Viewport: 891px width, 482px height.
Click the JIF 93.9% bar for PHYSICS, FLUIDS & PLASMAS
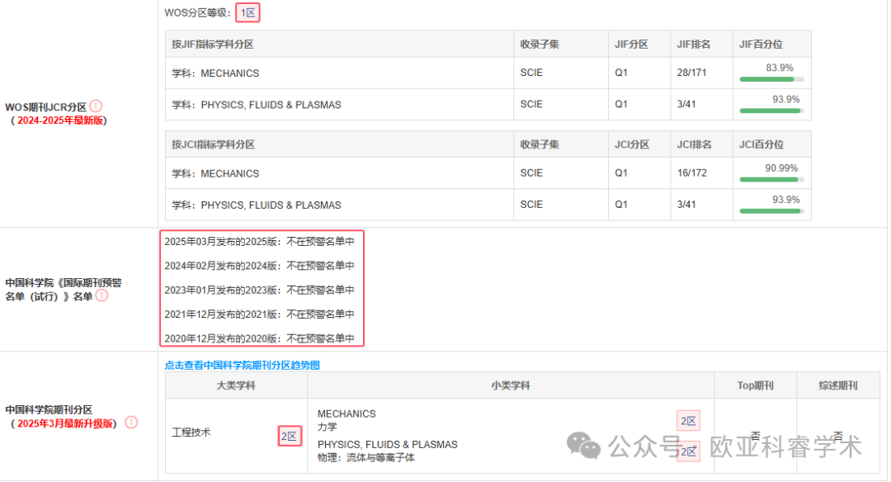coord(771,111)
